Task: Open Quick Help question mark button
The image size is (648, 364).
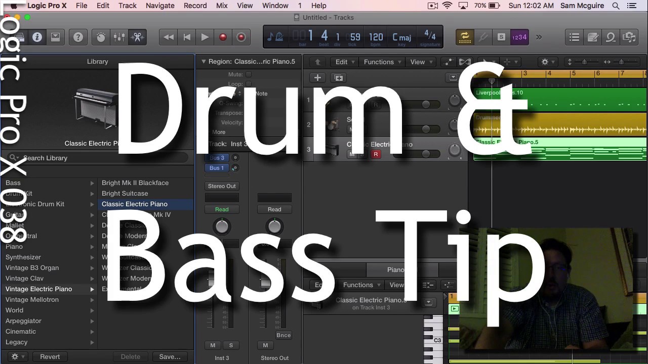Action: 78,37
